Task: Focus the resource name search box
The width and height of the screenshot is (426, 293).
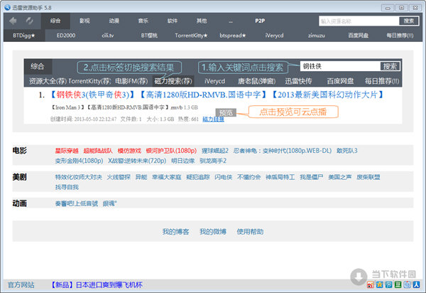Action: [x=359, y=21]
